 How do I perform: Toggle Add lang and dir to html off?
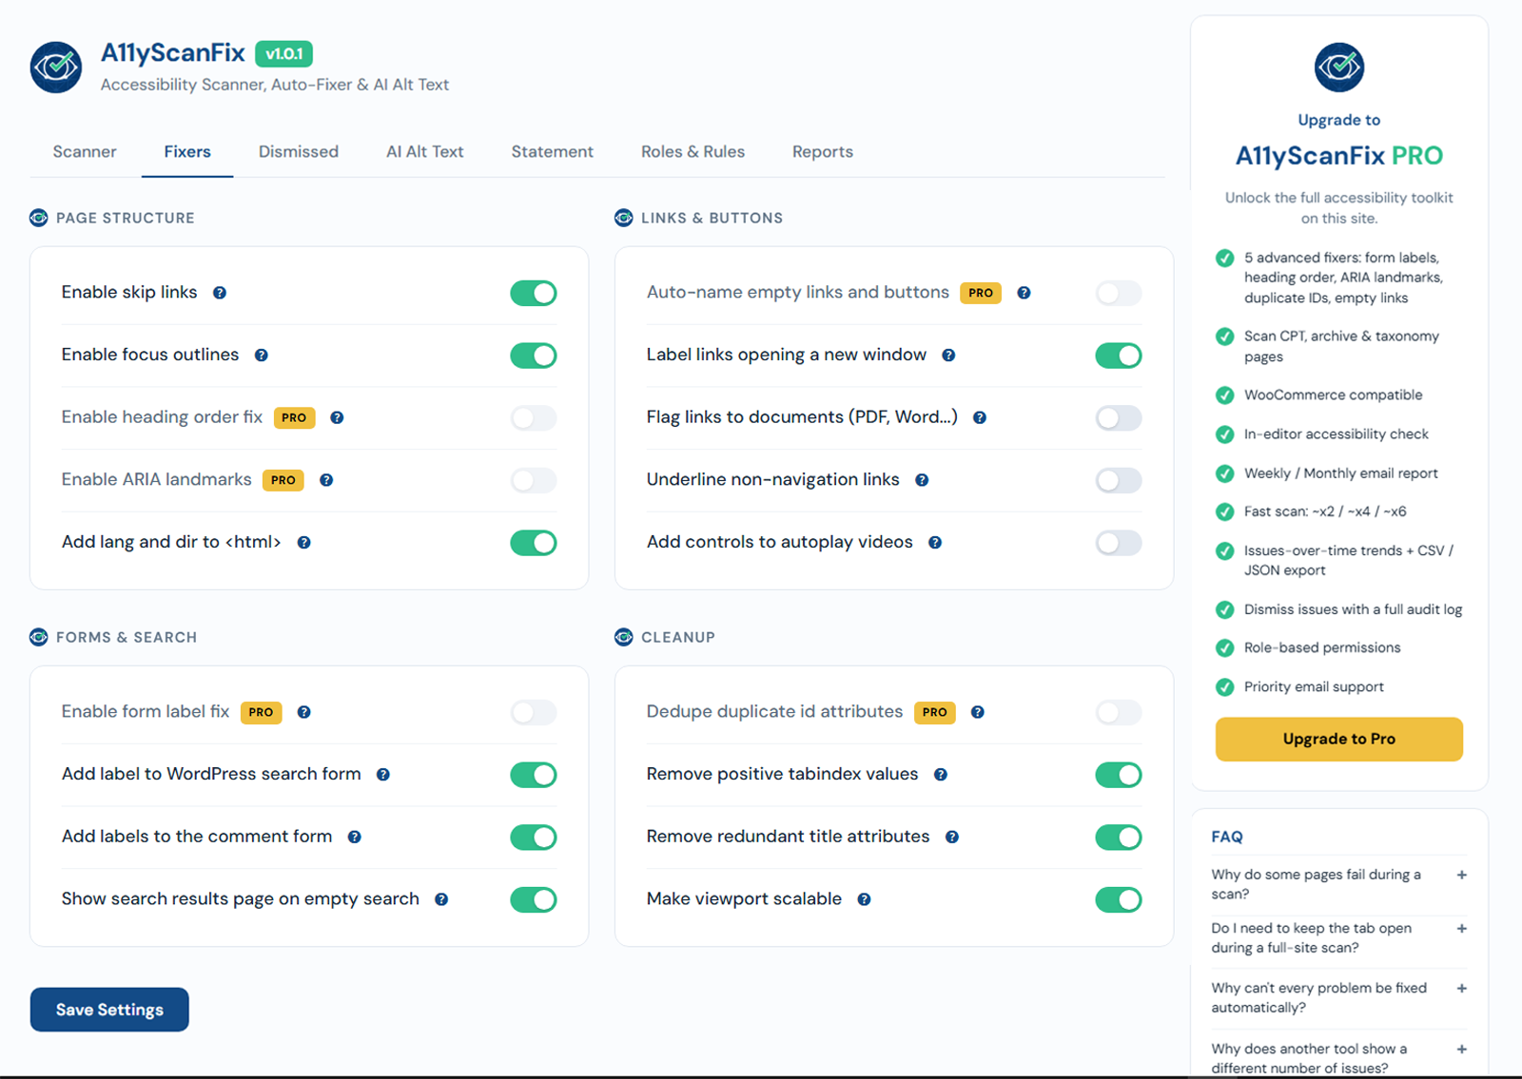click(534, 543)
